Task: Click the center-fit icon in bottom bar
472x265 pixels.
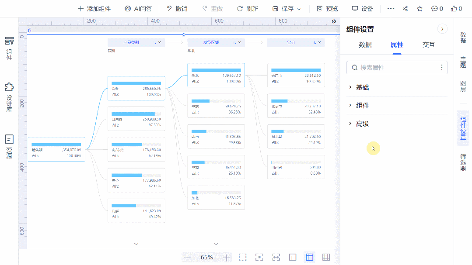Action: click(259, 257)
